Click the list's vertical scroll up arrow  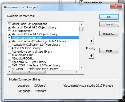82,24
